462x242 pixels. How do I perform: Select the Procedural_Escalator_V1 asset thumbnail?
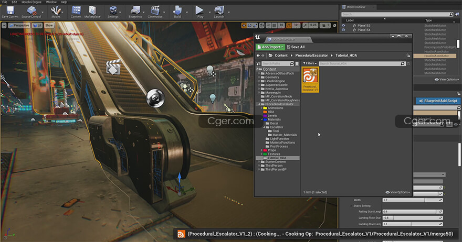310,80
